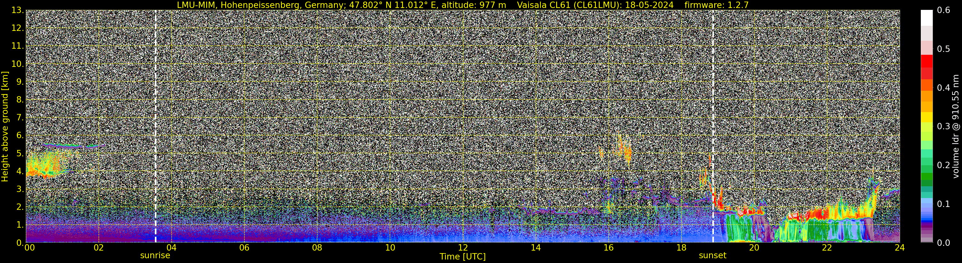Click the dashed white sunrise line
Viewport: 962px width, 263px height.
point(155,126)
